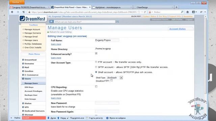Go back with browser back arrow
The image size is (216, 121).
click(x=12, y=12)
